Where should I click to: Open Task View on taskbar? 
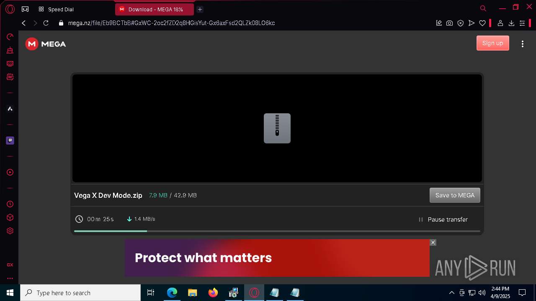pyautogui.click(x=151, y=293)
